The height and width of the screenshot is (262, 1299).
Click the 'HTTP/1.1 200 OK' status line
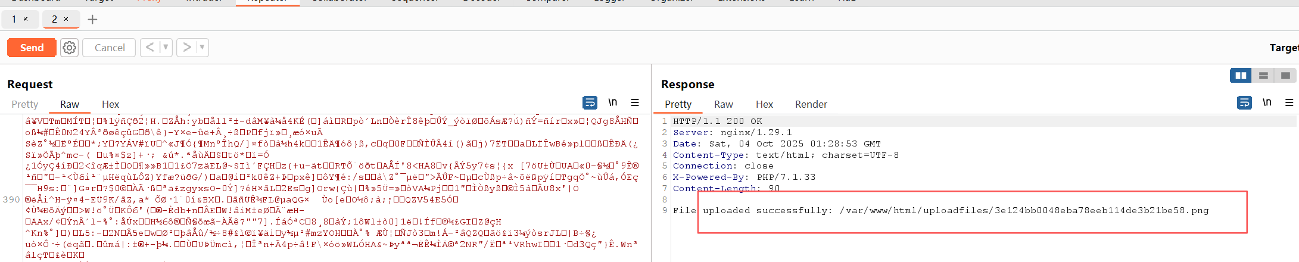(718, 121)
